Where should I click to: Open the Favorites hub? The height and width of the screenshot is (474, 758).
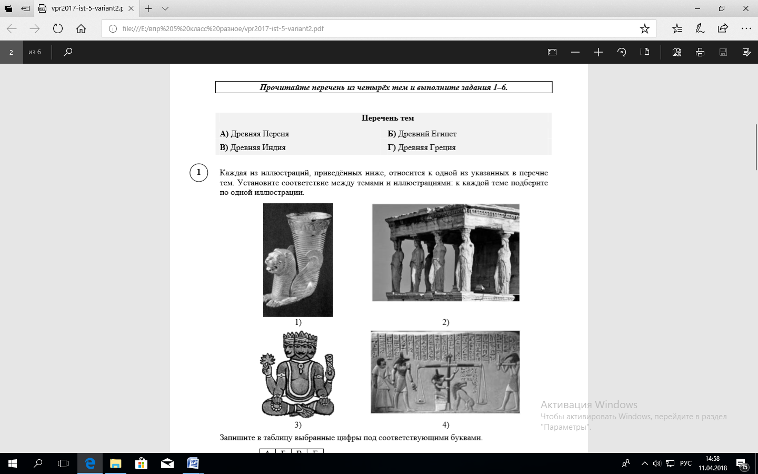point(677,28)
